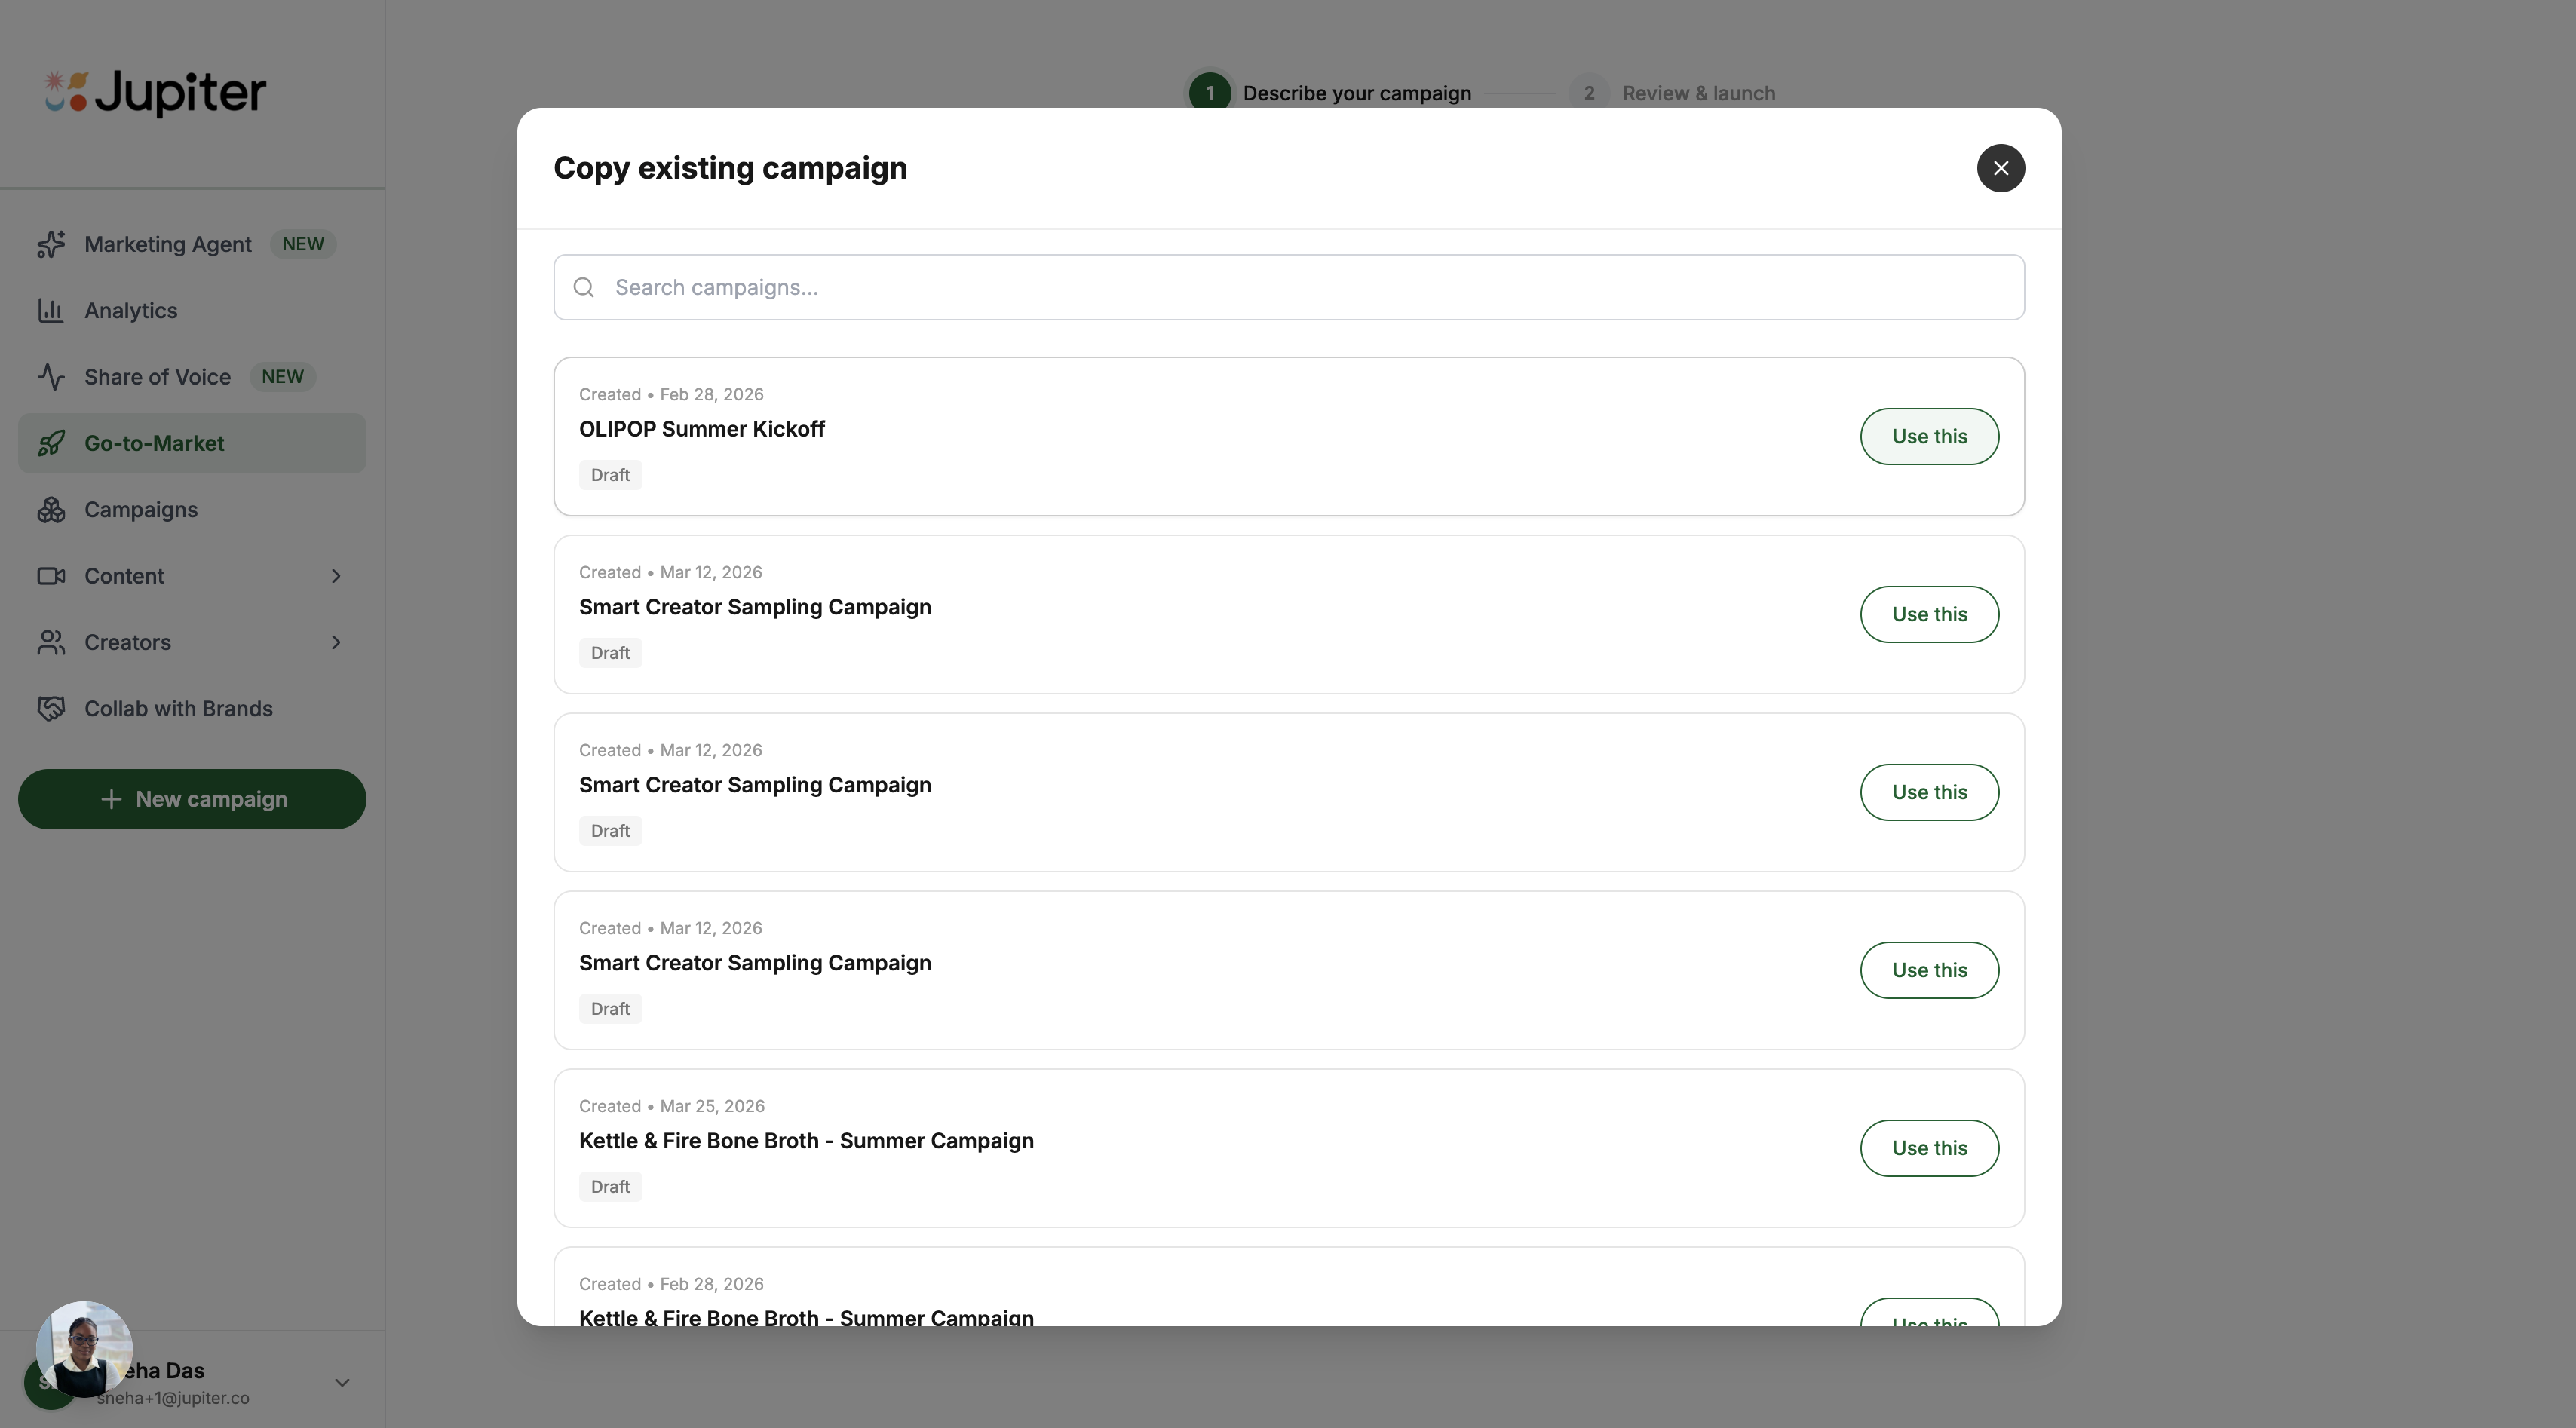Expand the Creators submenu chevron
This screenshot has height=1428, width=2576.
click(336, 642)
